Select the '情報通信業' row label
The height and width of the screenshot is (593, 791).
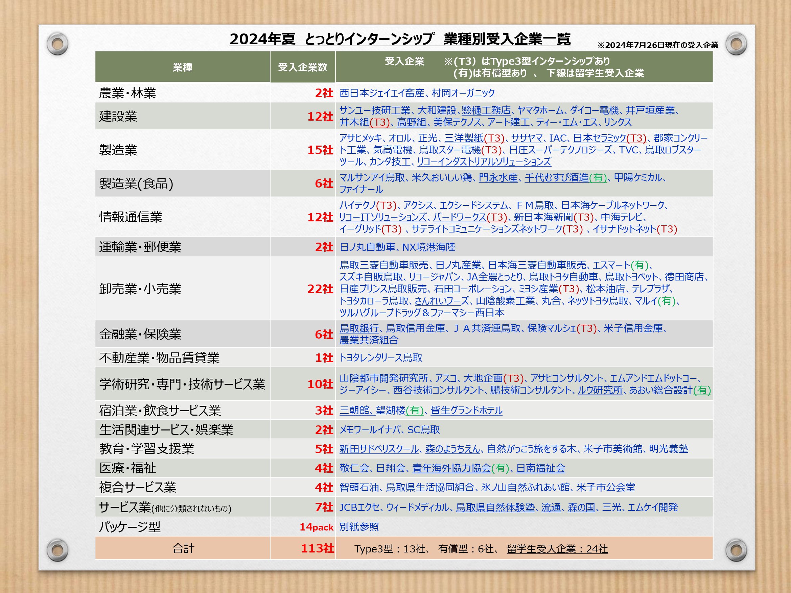(x=131, y=217)
